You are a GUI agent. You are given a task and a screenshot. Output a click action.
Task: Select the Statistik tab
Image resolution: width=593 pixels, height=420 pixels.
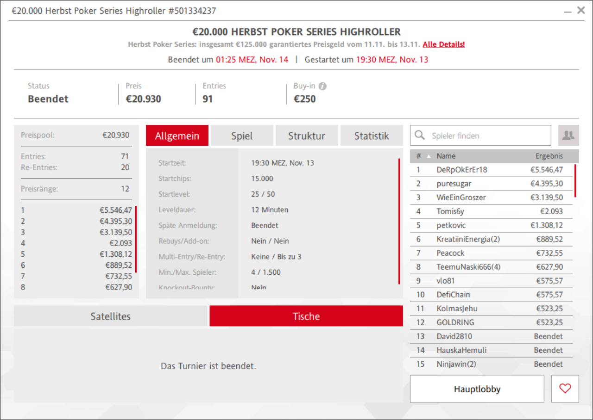point(371,136)
